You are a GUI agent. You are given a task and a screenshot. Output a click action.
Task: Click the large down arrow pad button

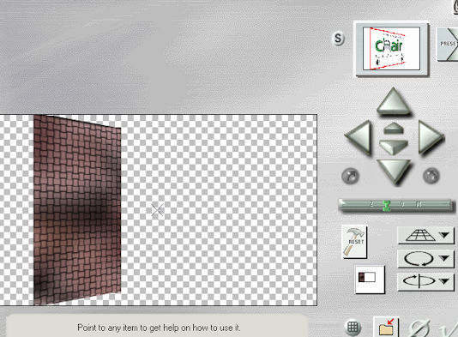(395, 172)
